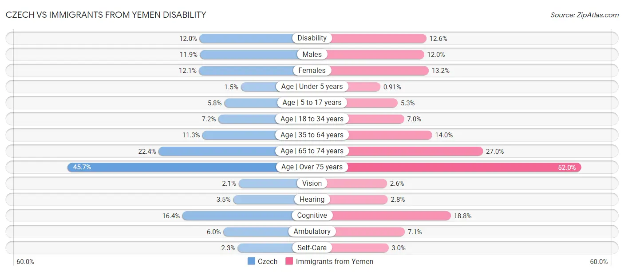624x272 pixels.
Task: Click the Yemen 65 to 74 years bar
Action: coord(415,151)
